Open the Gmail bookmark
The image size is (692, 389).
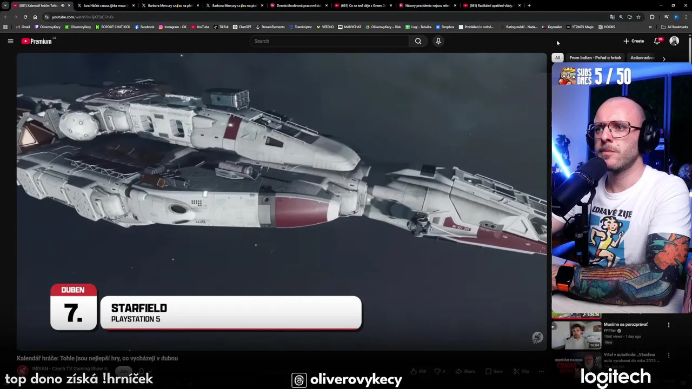click(x=23, y=26)
